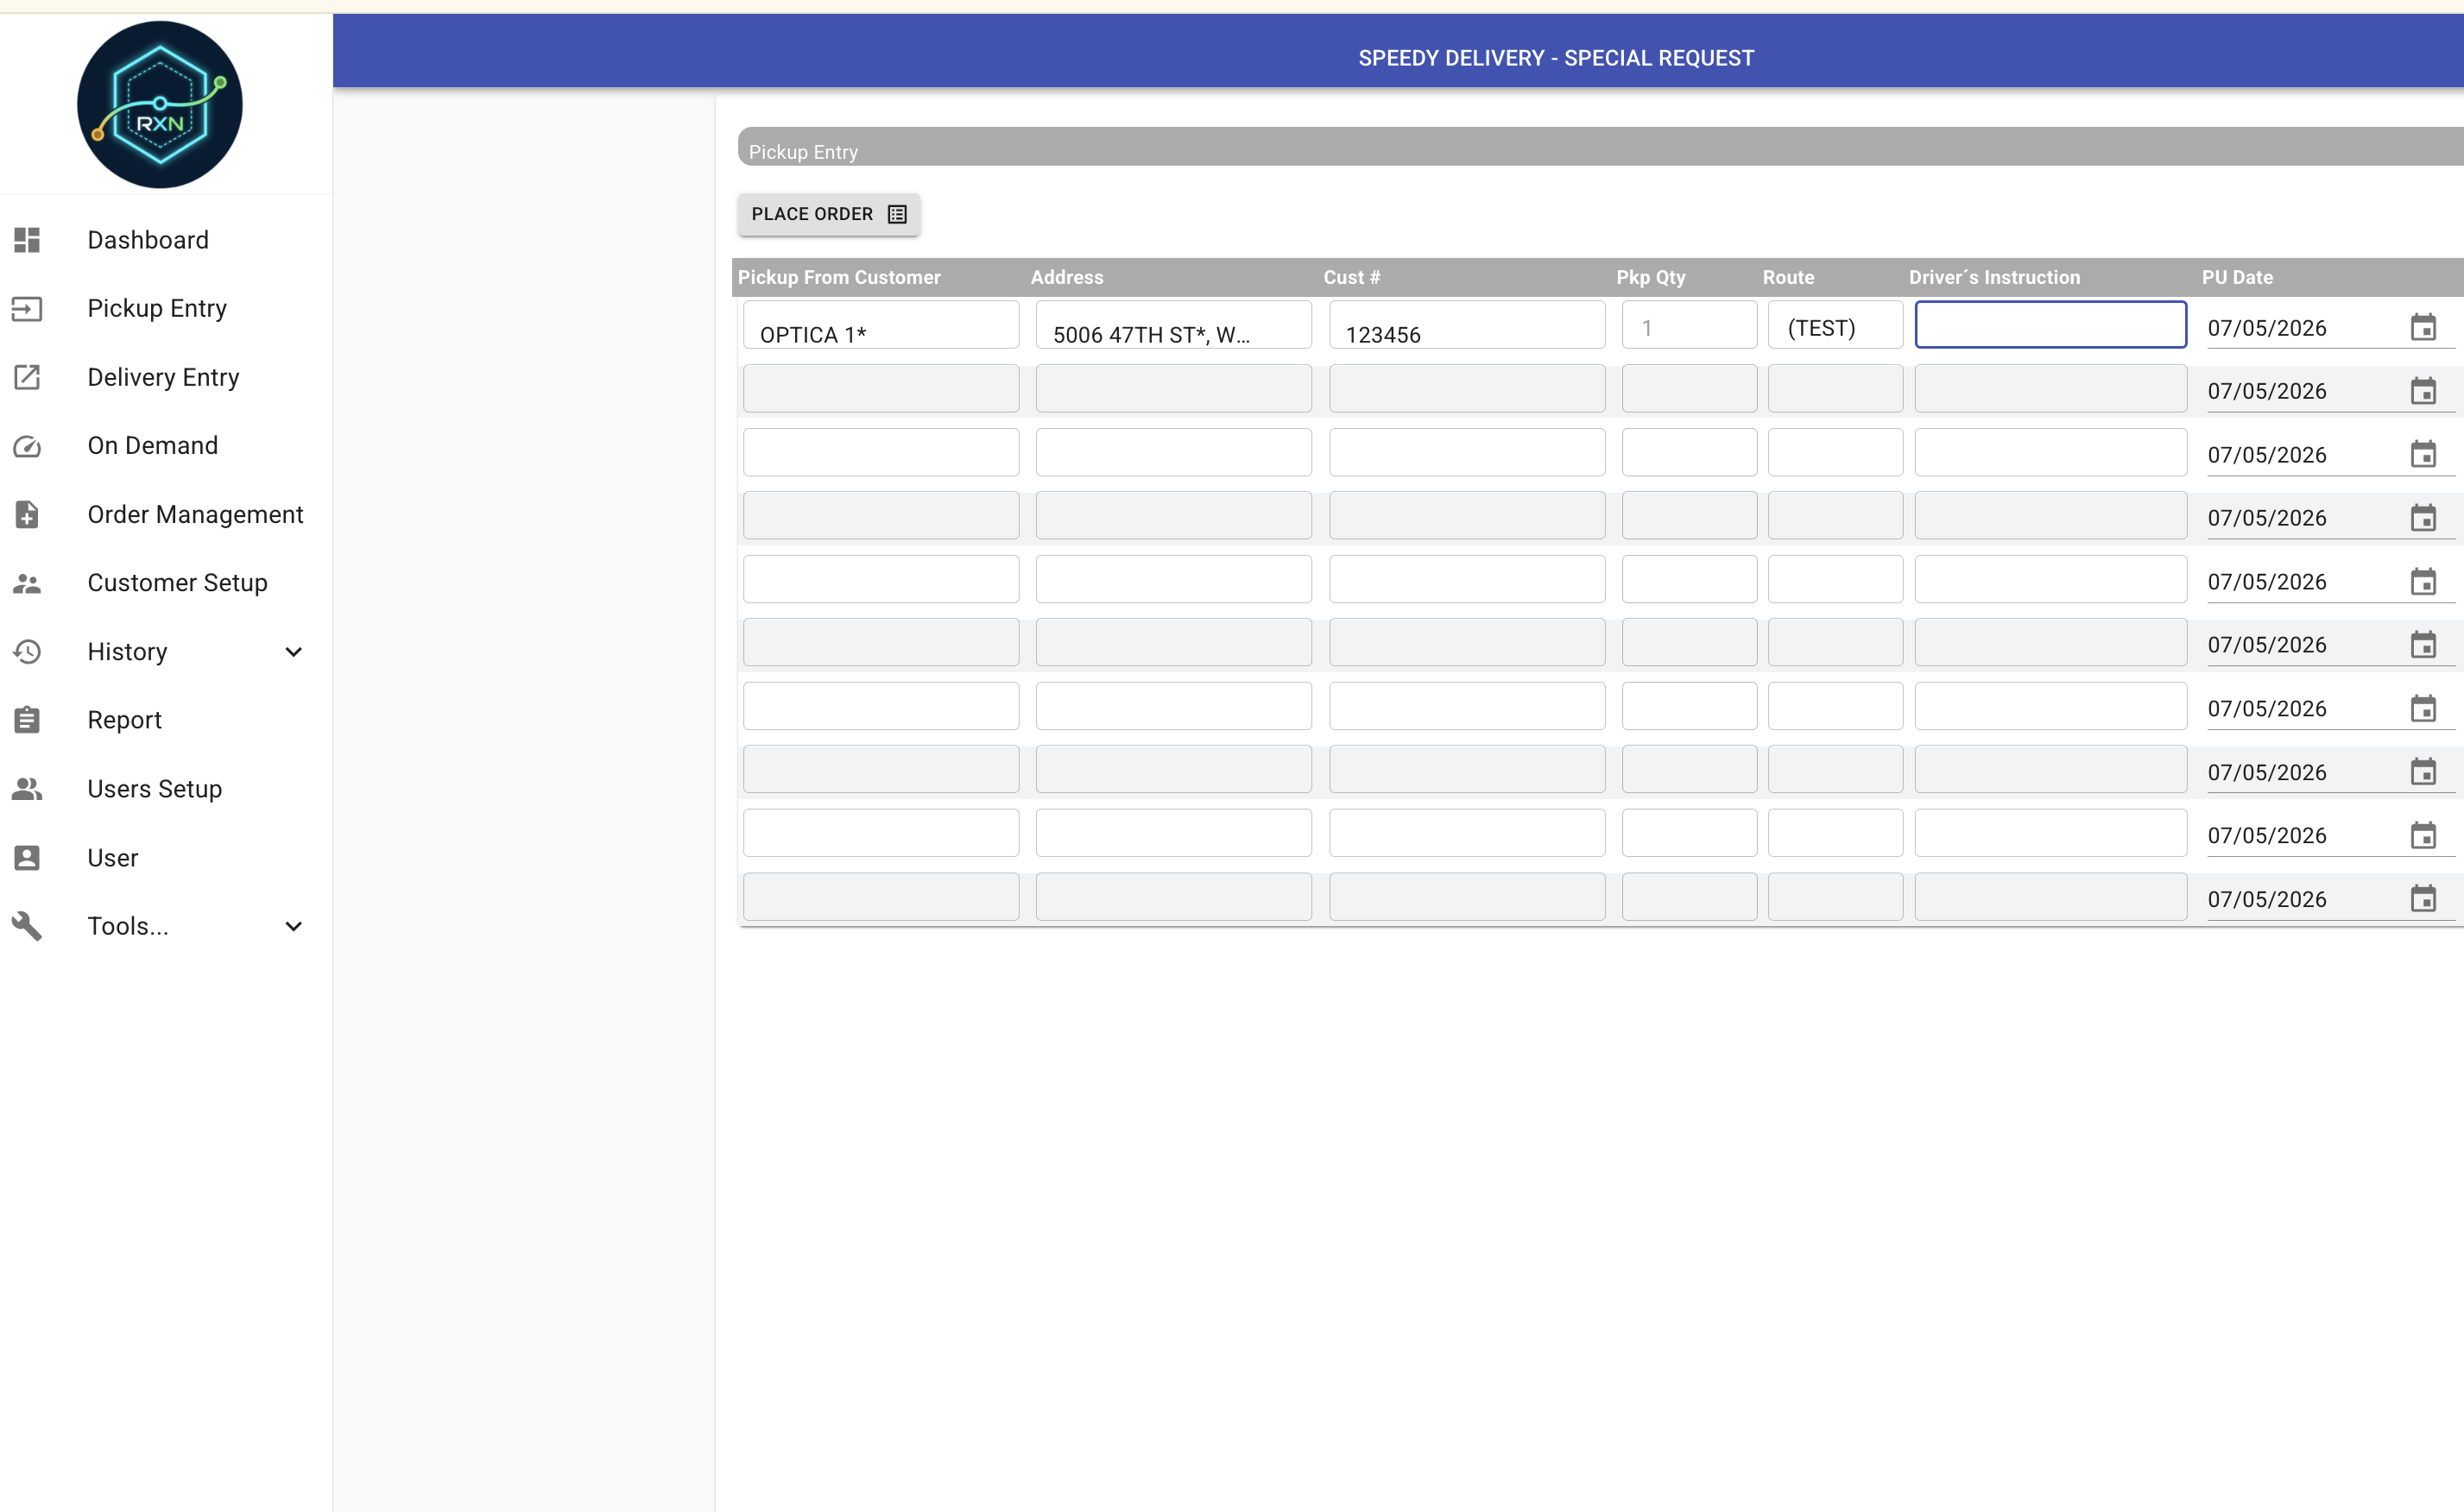Click the OPTICA 1* customer field

pos(881,325)
